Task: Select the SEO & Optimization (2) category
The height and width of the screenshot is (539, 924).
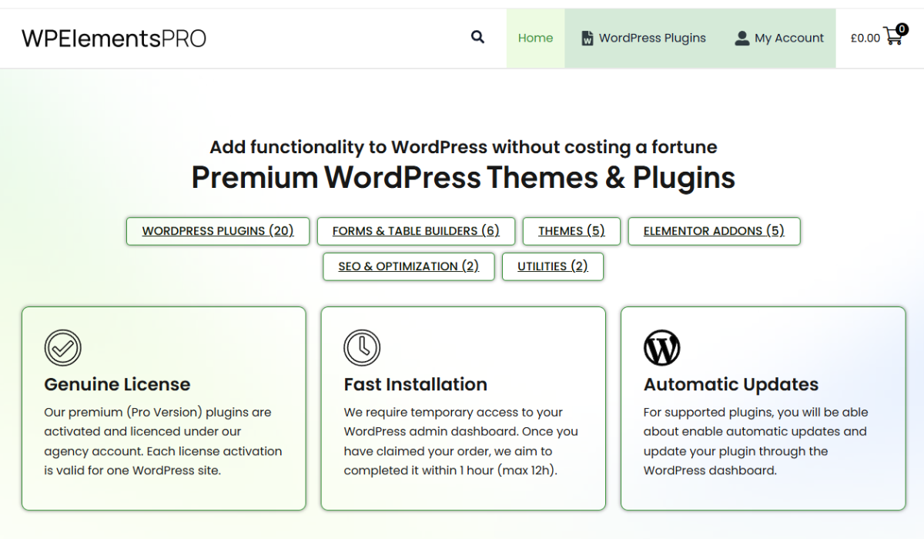Action: [409, 266]
